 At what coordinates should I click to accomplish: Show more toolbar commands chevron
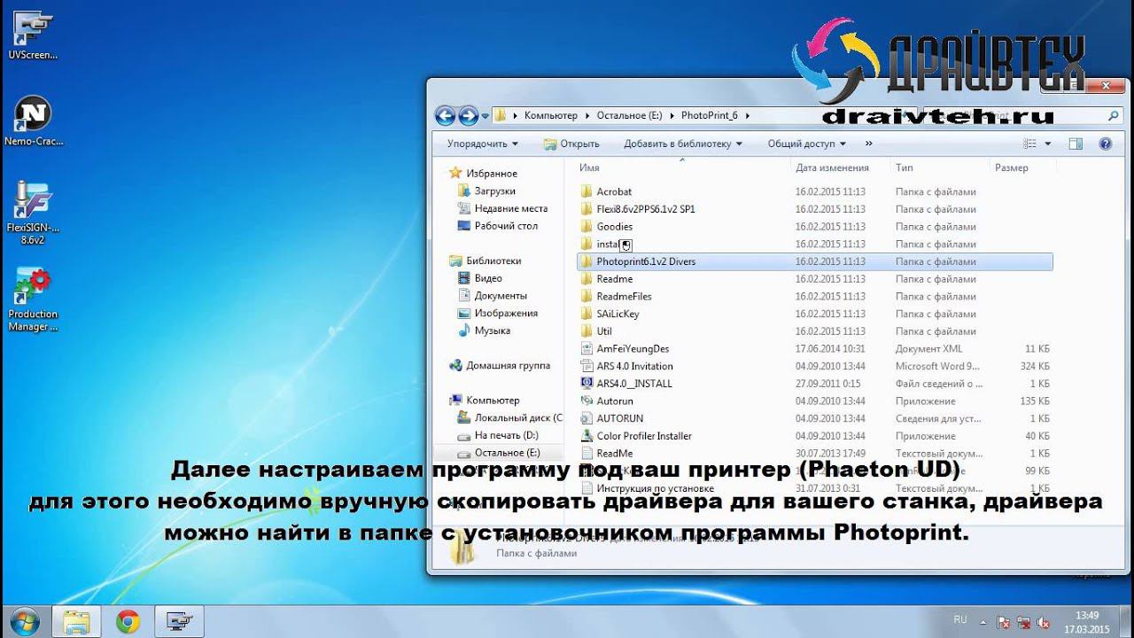tap(868, 144)
